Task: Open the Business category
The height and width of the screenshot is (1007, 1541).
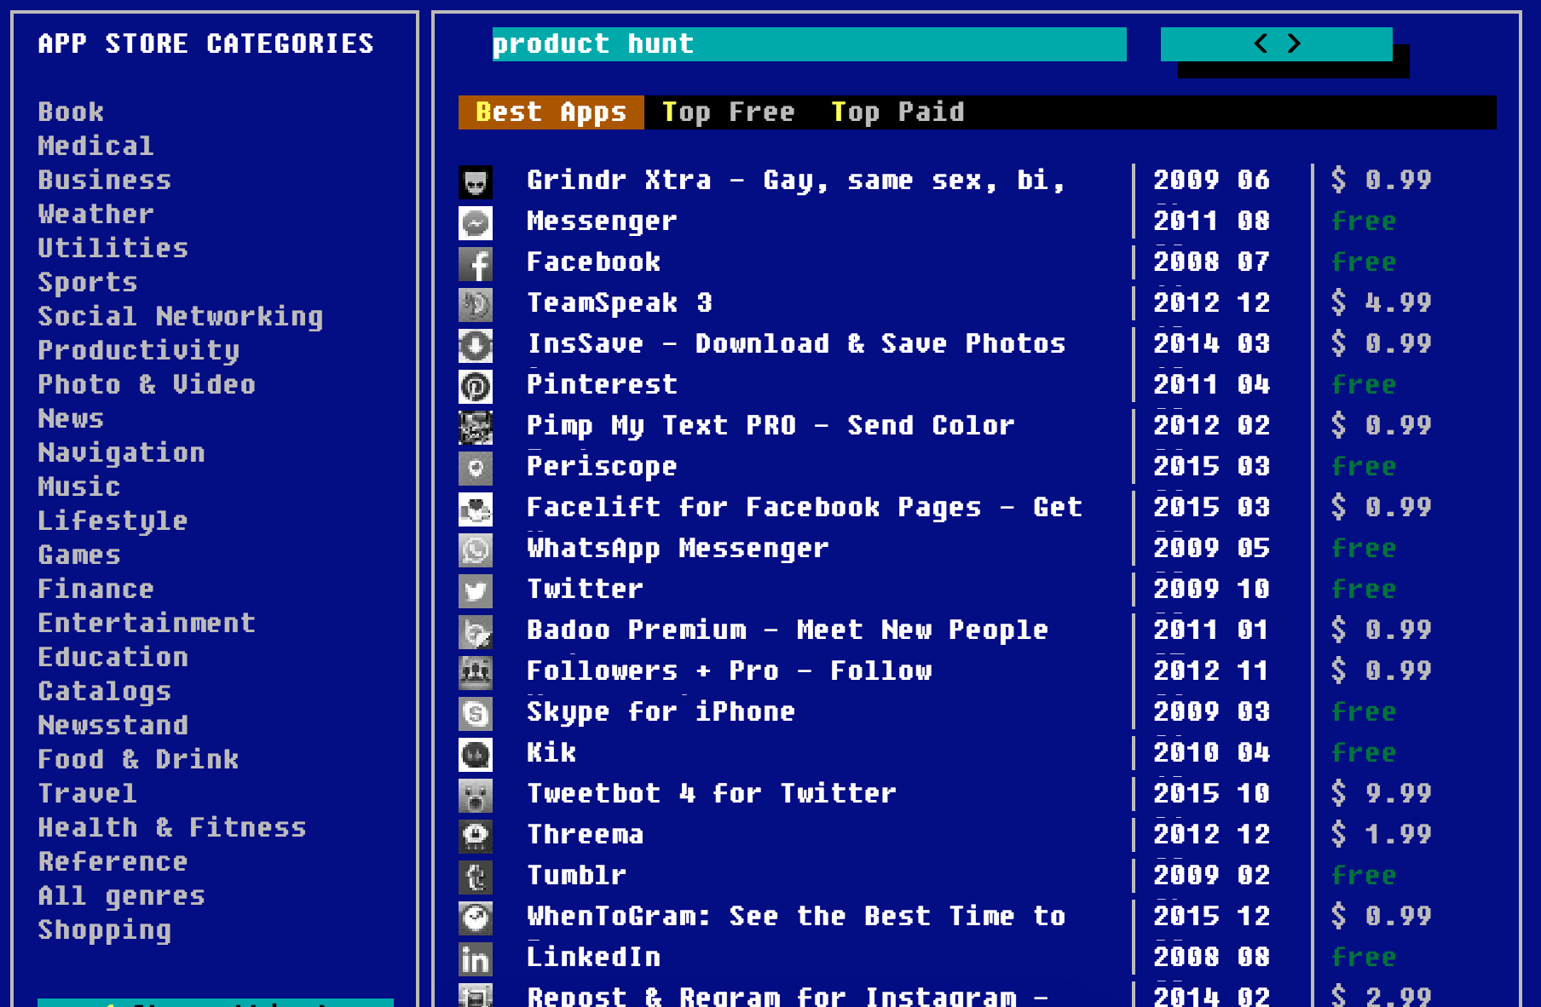Action: [105, 180]
